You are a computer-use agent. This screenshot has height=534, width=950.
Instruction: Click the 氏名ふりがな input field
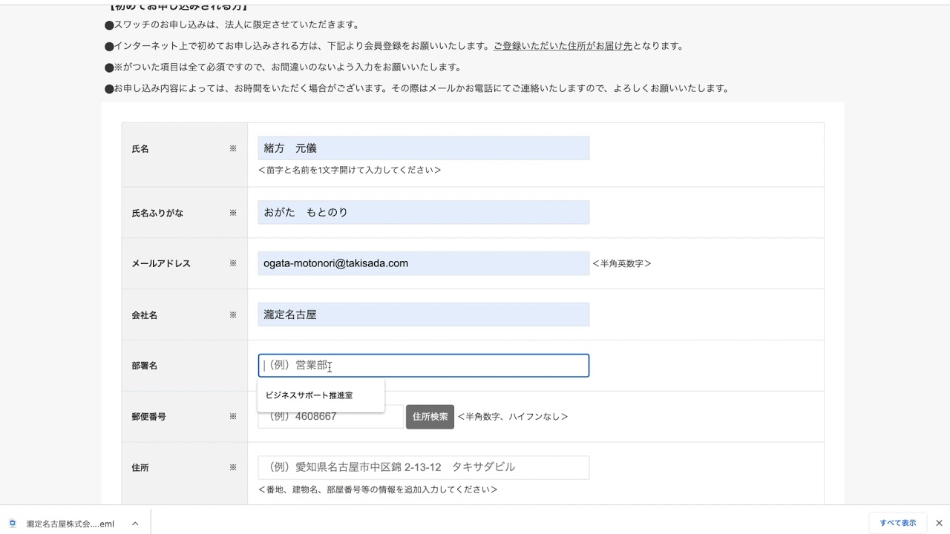point(423,212)
